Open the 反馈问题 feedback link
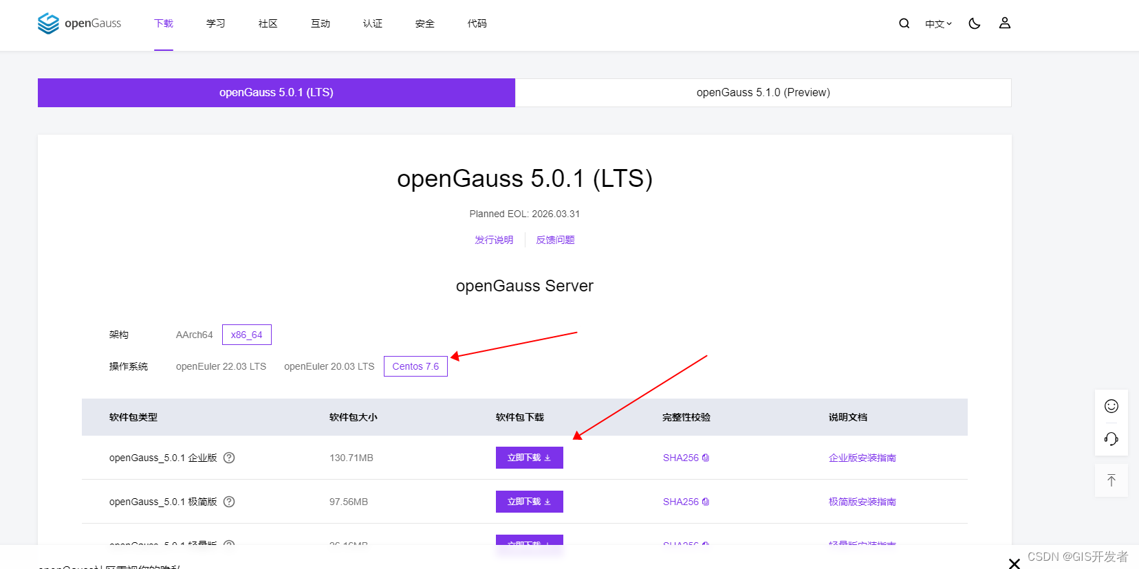The width and height of the screenshot is (1139, 569). pyautogui.click(x=556, y=240)
